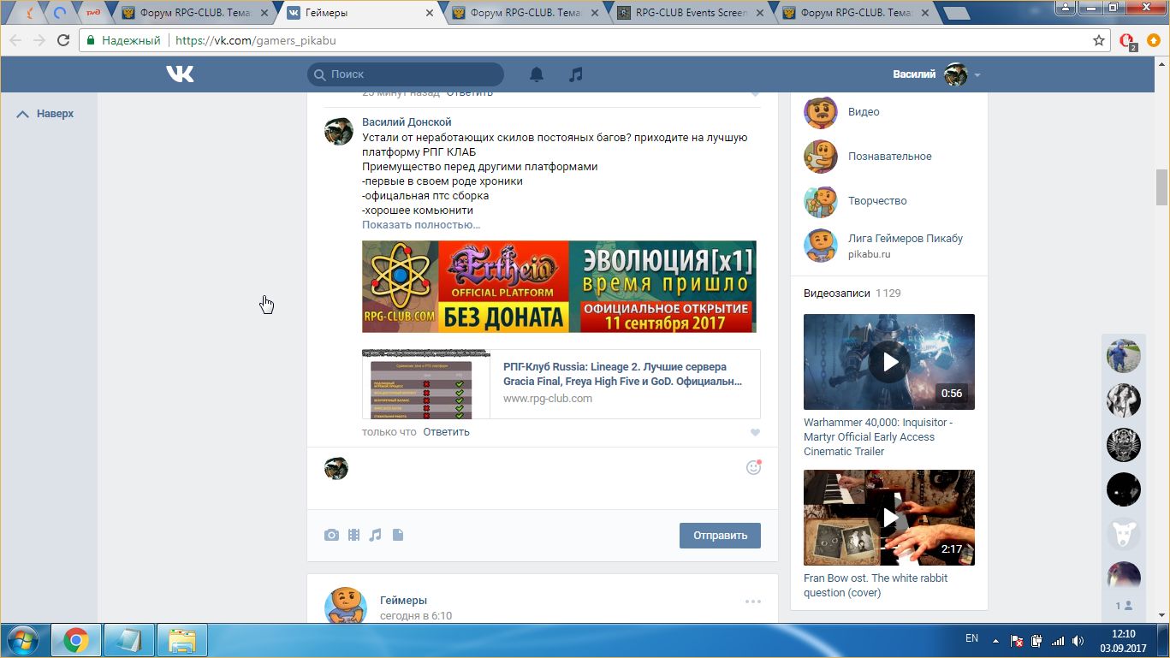Open the online friends counter icon

tap(1124, 606)
